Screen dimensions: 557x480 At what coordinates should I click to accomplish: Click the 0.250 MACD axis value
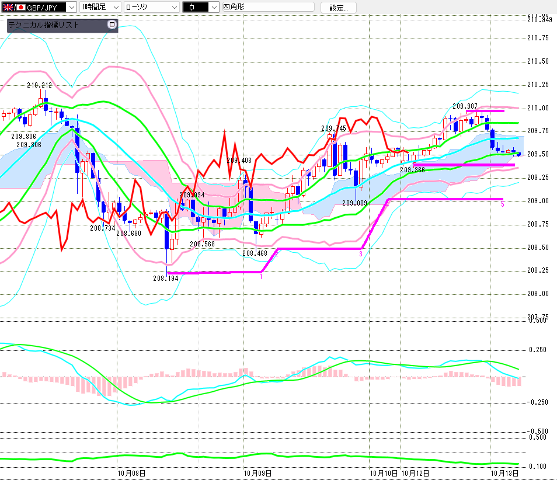[x=538, y=350]
